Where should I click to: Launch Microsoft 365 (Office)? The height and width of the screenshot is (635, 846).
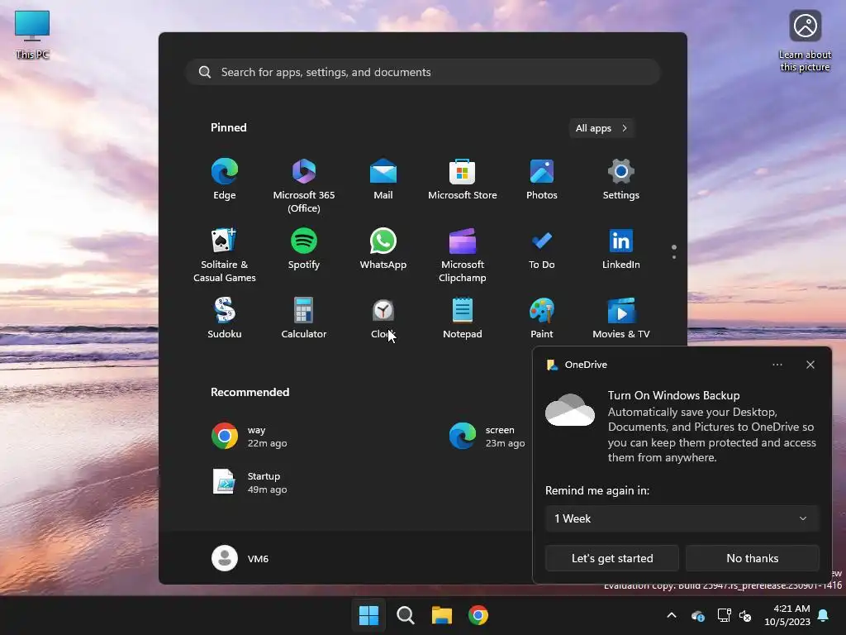[304, 185]
